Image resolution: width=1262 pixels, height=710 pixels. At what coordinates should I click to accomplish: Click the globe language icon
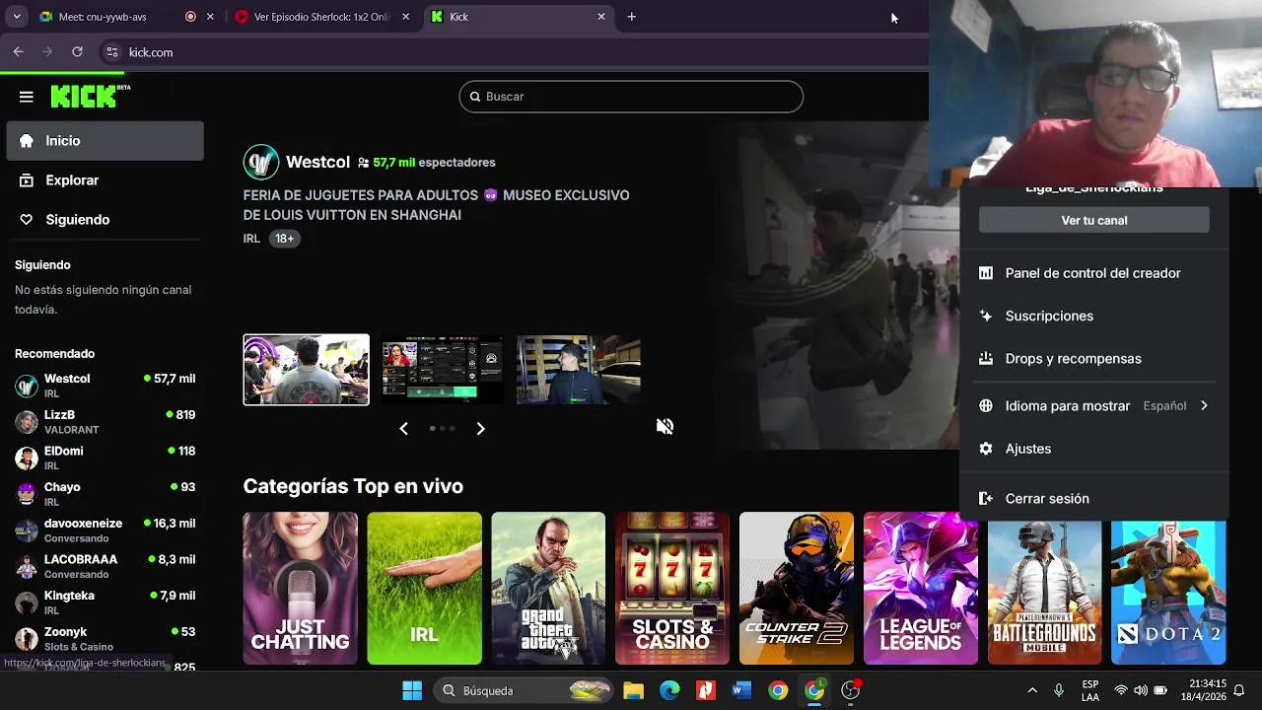click(986, 406)
